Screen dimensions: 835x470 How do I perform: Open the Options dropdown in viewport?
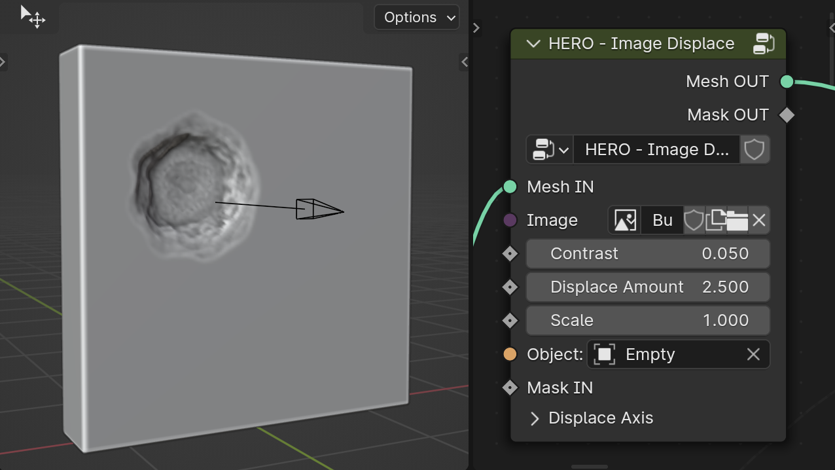click(417, 18)
